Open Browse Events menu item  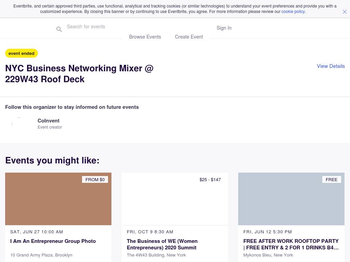click(x=145, y=37)
